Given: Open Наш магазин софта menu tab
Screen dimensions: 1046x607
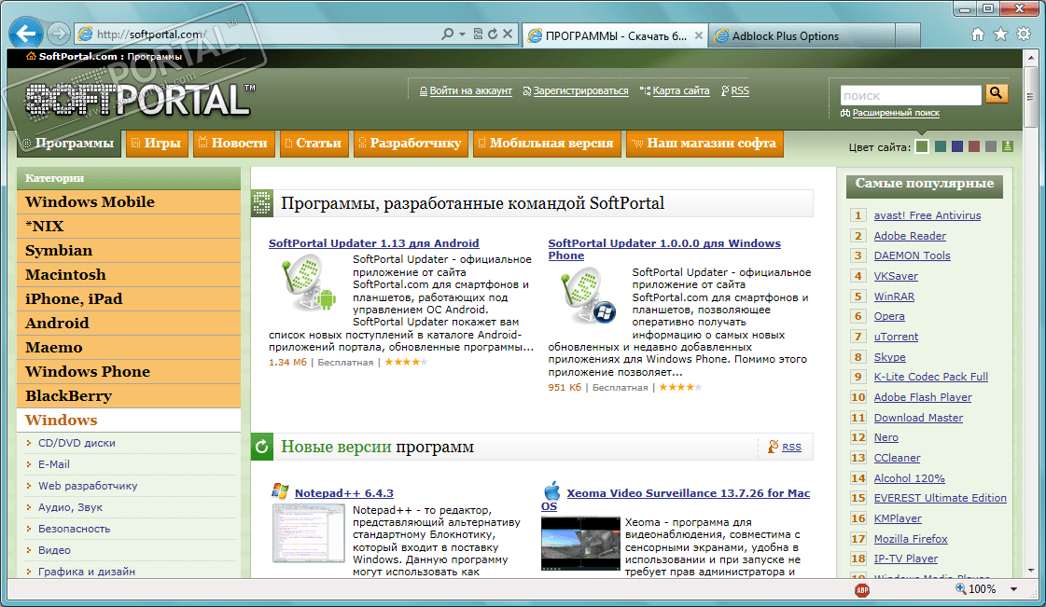Looking at the screenshot, I should pyautogui.click(x=704, y=144).
